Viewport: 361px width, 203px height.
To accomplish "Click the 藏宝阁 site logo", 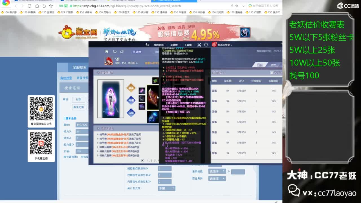I will (x=78, y=32).
